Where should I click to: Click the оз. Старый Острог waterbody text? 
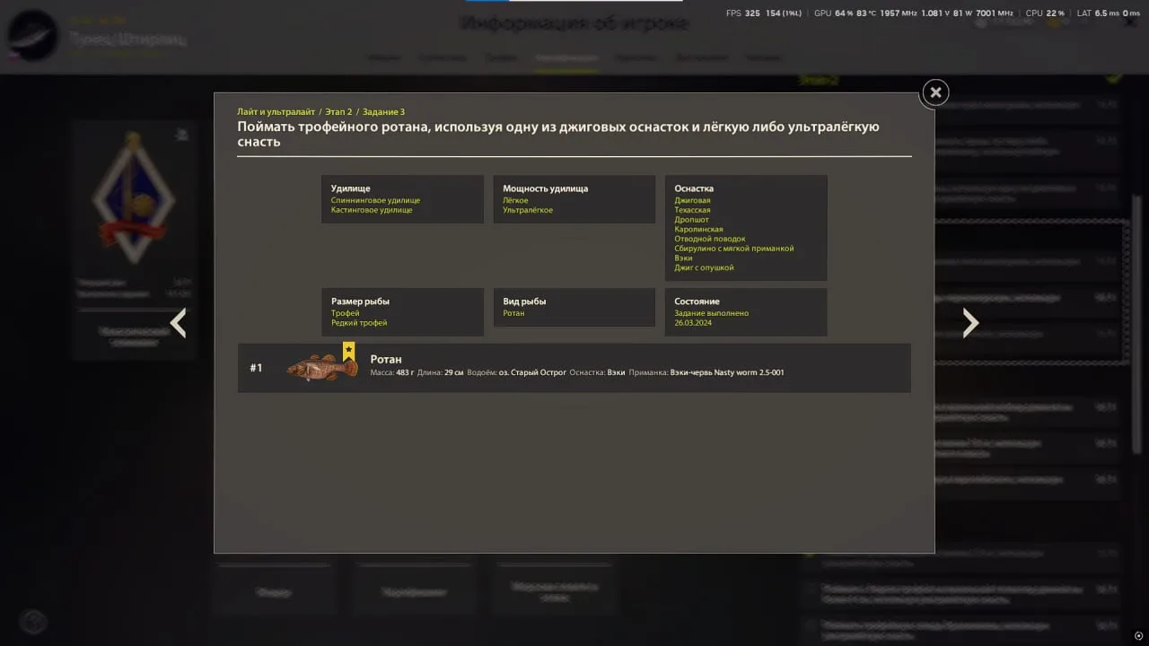pyautogui.click(x=533, y=372)
